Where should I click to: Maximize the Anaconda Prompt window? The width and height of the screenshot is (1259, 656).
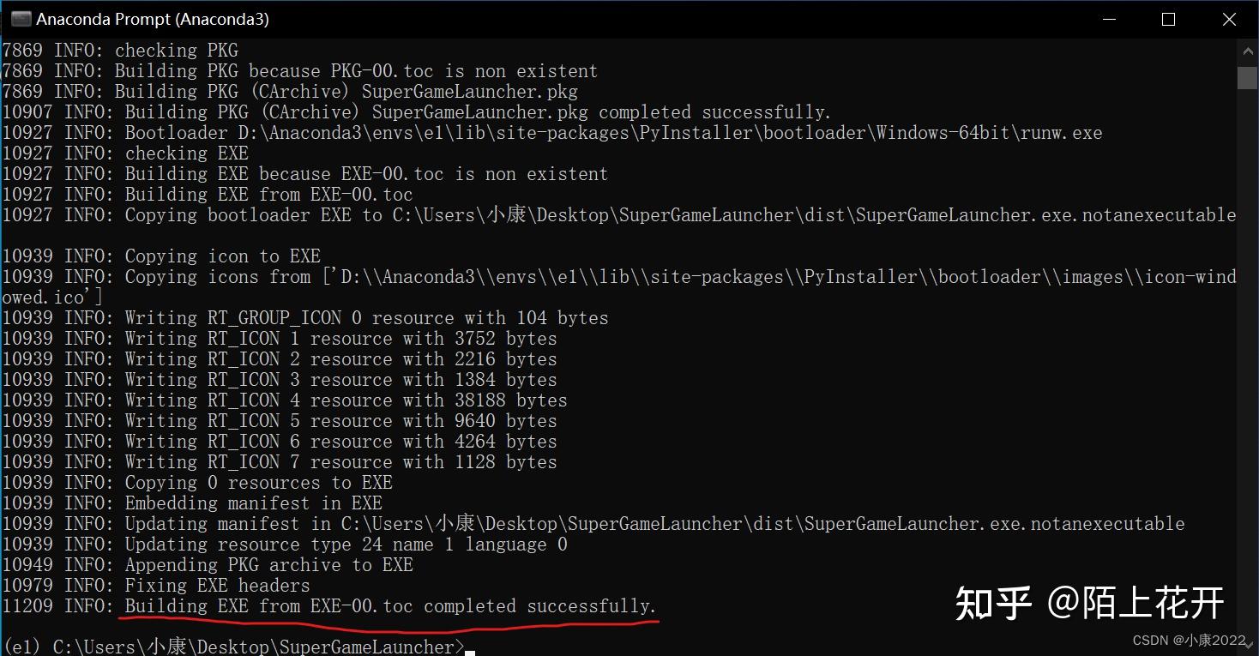[1168, 19]
